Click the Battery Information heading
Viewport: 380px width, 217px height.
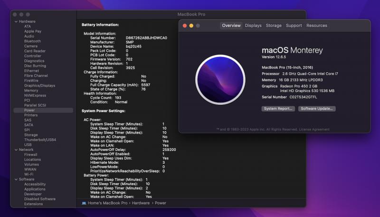point(100,25)
